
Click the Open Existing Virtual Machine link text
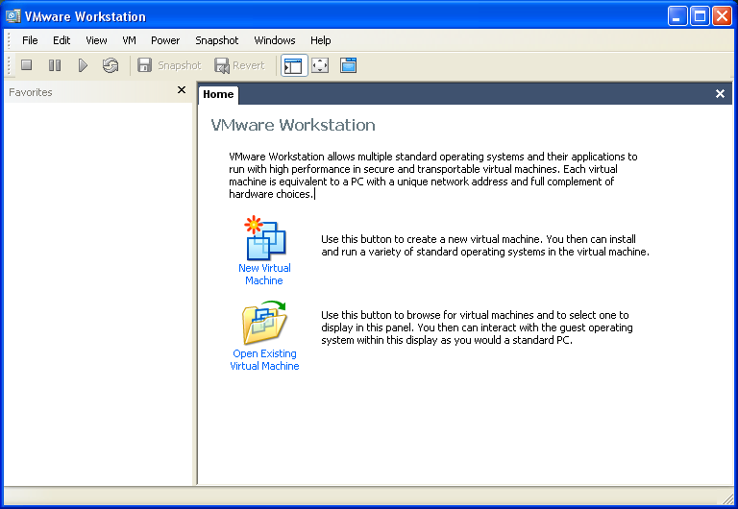(x=264, y=360)
